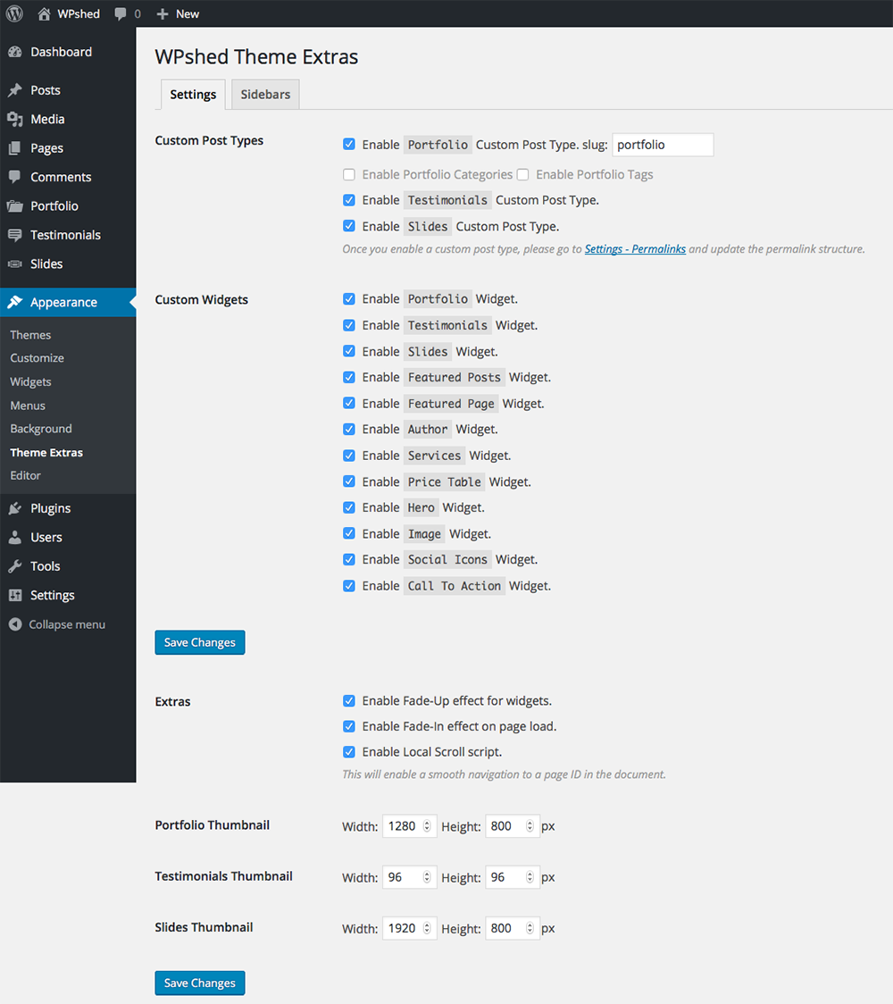Focus Portfolio Thumbnail width field 1280
This screenshot has width=893, height=1004.
(410, 826)
